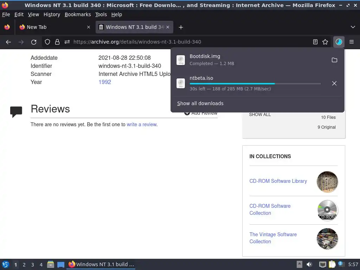Open the History menu
360x270 pixels.
tap(52, 14)
